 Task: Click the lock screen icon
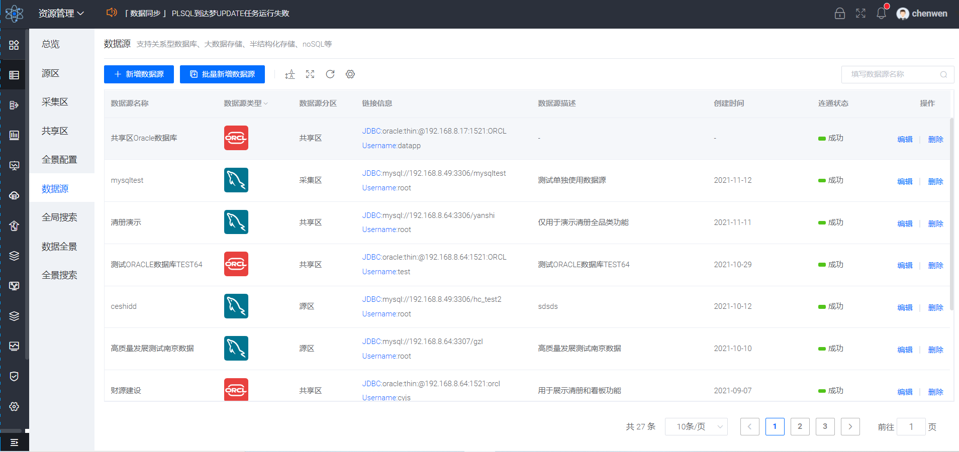[x=840, y=14]
